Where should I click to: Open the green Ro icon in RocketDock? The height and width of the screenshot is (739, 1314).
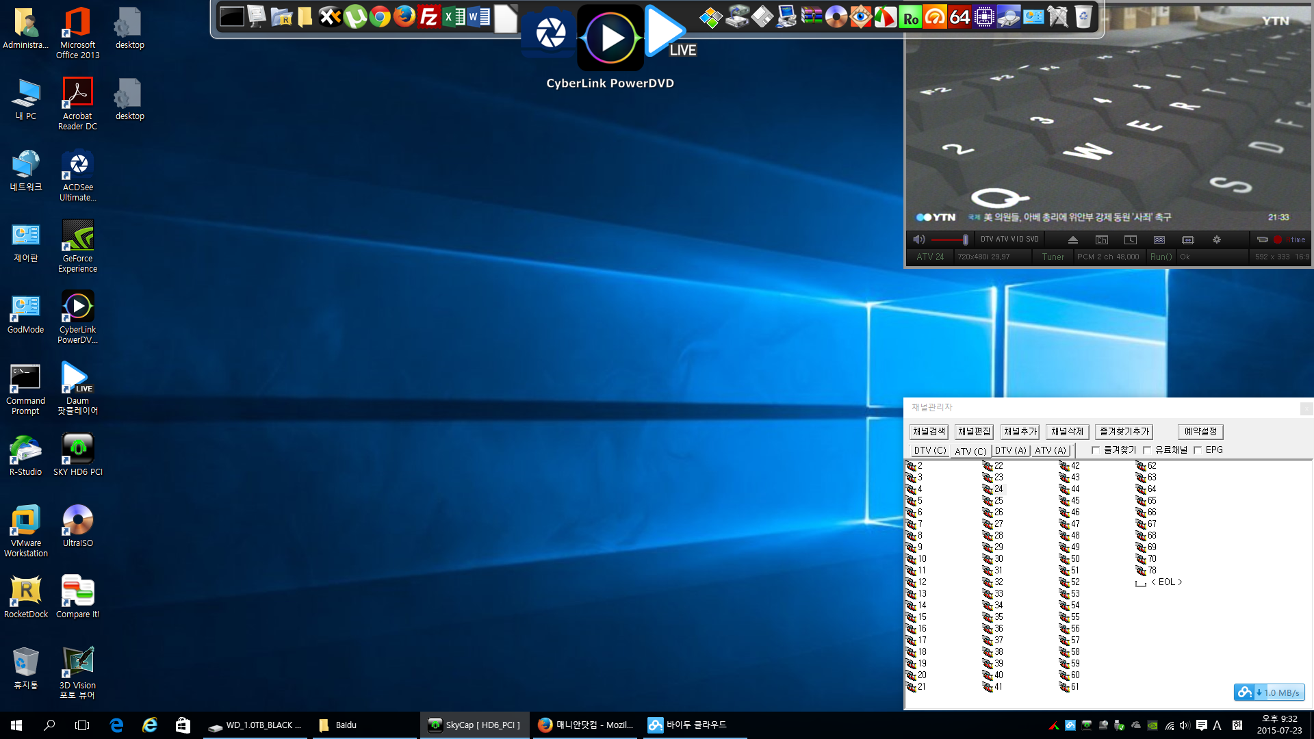[910, 16]
